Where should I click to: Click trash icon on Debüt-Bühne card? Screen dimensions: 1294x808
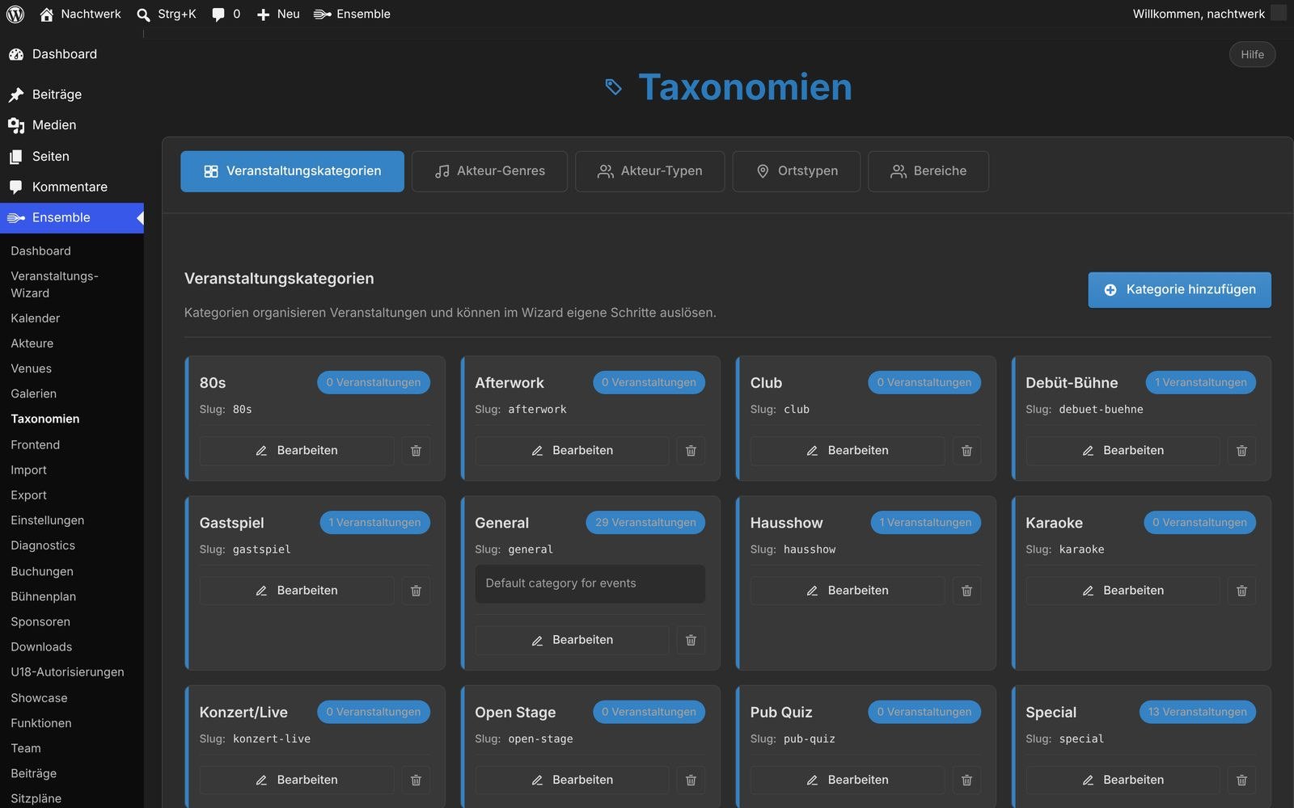1241,451
